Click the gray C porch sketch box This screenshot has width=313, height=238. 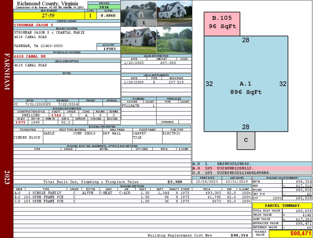[x=246, y=140]
